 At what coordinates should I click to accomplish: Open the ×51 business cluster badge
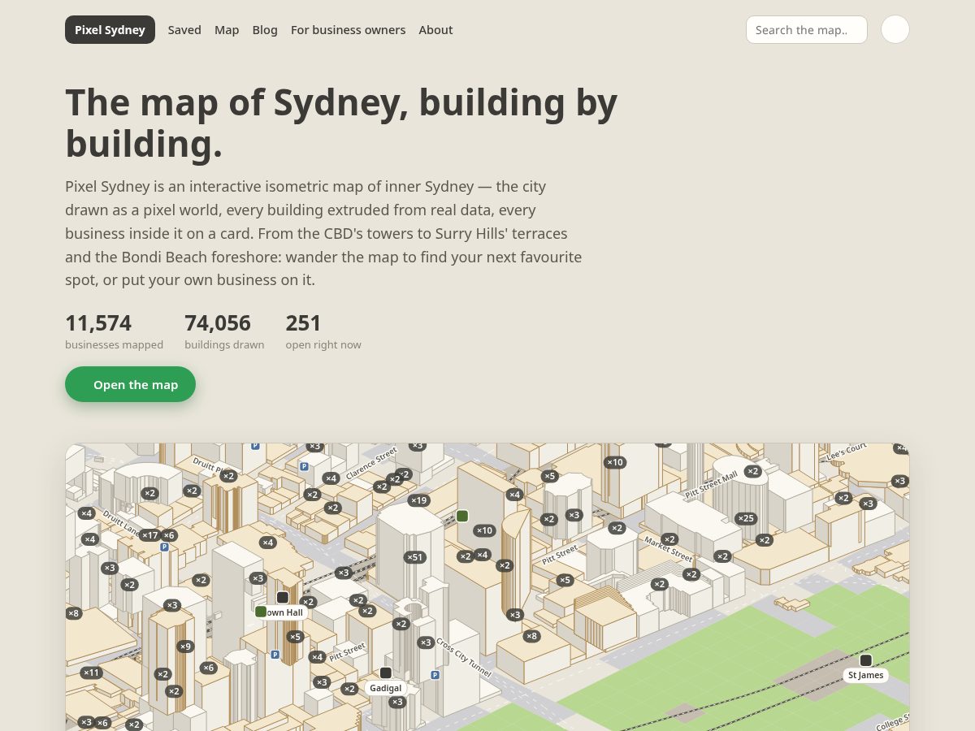pos(415,557)
